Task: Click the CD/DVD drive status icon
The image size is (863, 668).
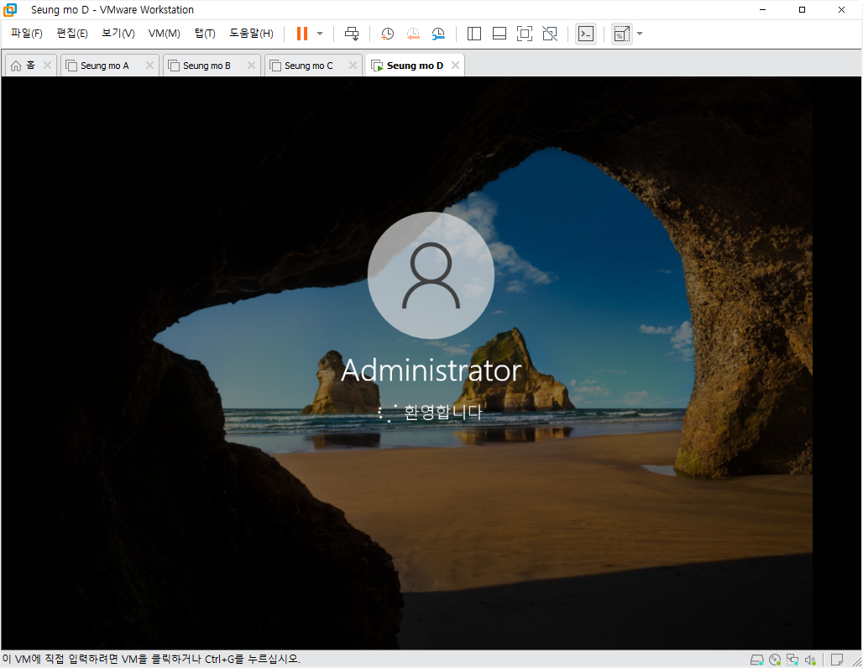Action: pyautogui.click(x=775, y=660)
